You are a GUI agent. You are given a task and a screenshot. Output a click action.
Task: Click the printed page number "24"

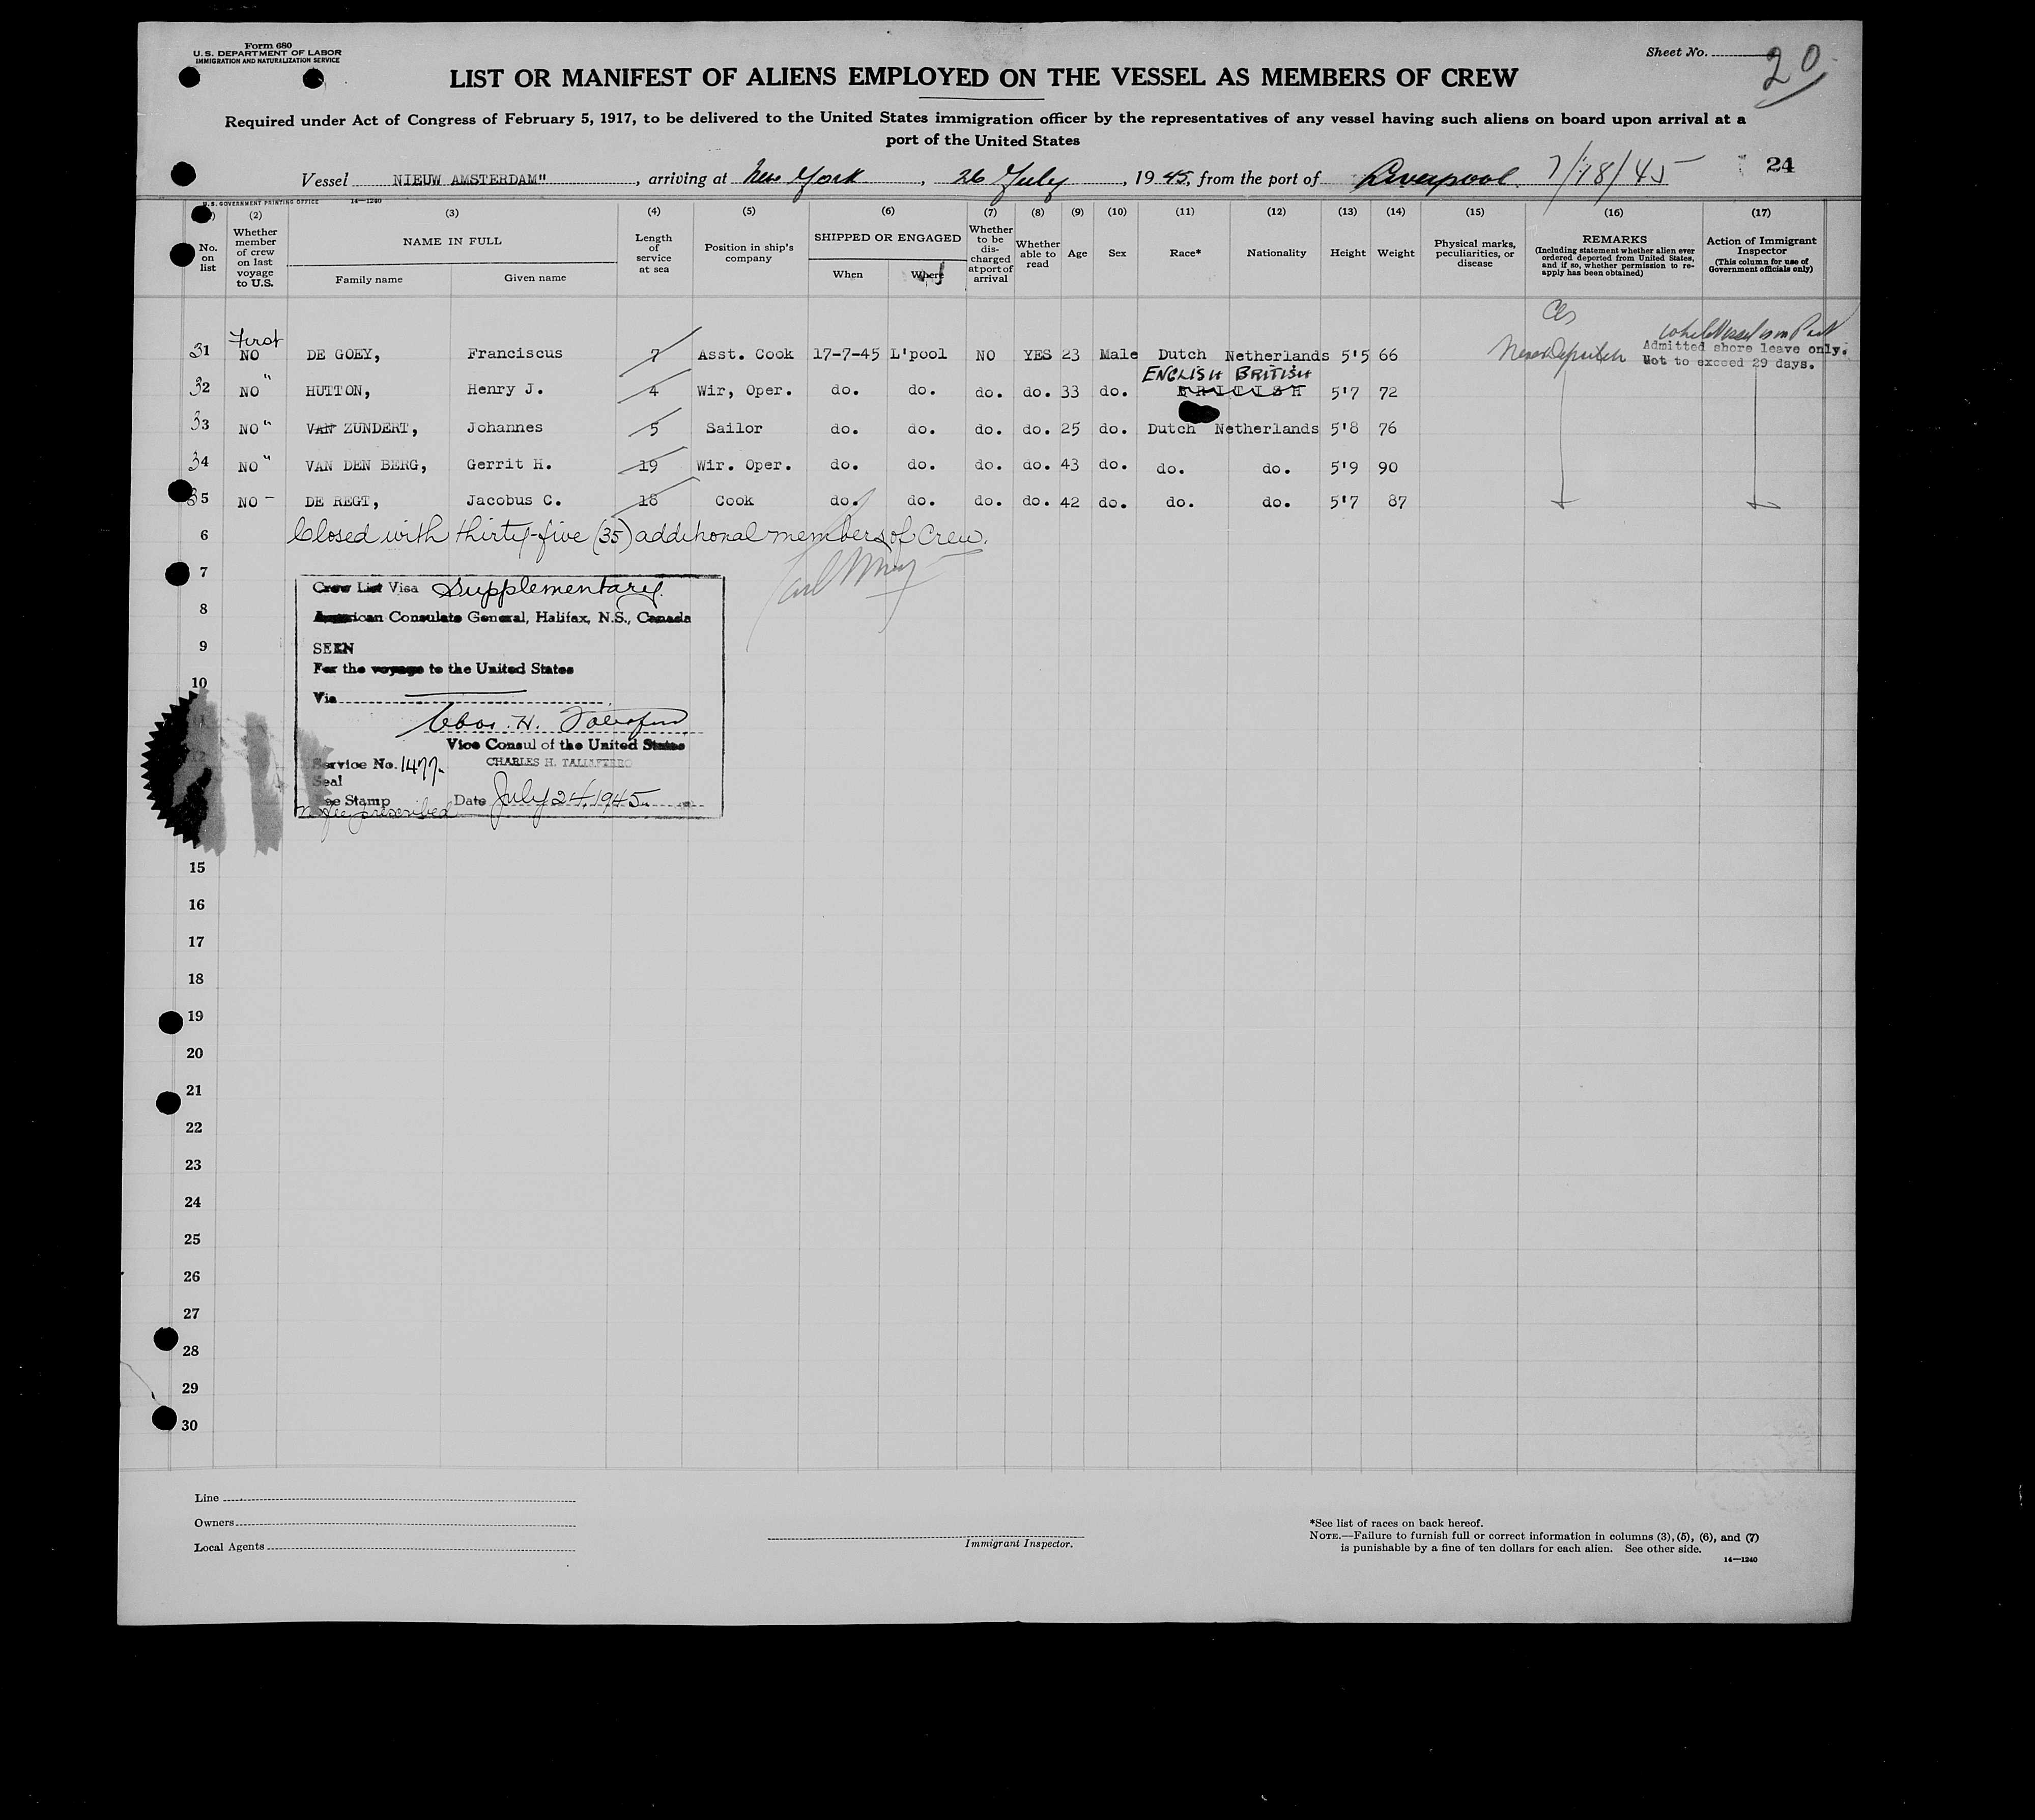(1779, 165)
